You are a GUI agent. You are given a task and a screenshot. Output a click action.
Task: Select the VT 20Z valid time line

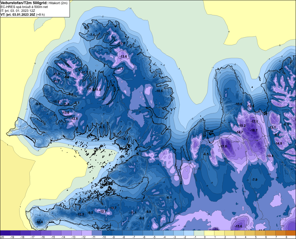tap(18, 15)
